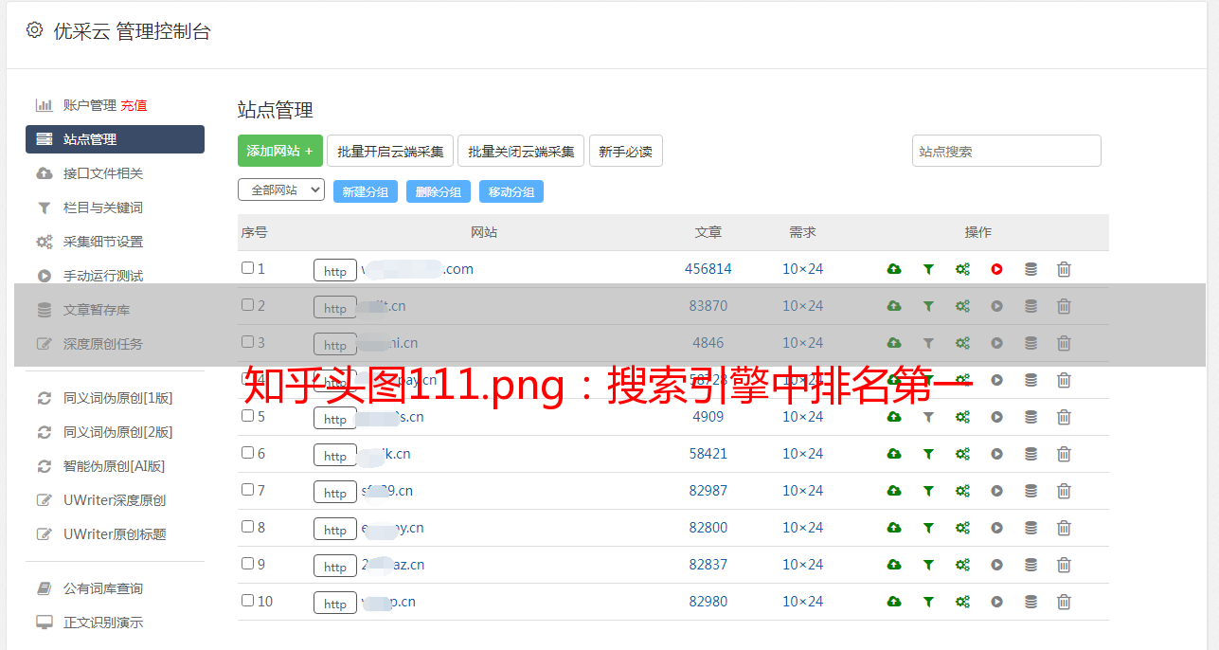Open the gears settings icon in row 5
The width and height of the screenshot is (1219, 650).
click(x=962, y=417)
